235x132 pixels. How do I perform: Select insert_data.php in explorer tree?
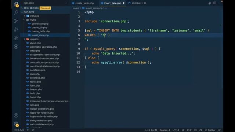[x=40, y=35]
